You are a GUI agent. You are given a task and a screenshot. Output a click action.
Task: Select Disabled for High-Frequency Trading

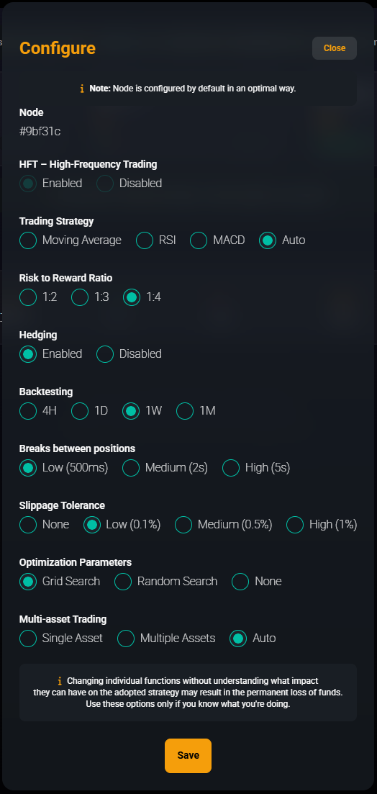(105, 184)
